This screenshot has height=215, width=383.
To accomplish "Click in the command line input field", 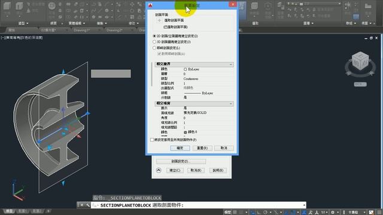I will [198, 205].
